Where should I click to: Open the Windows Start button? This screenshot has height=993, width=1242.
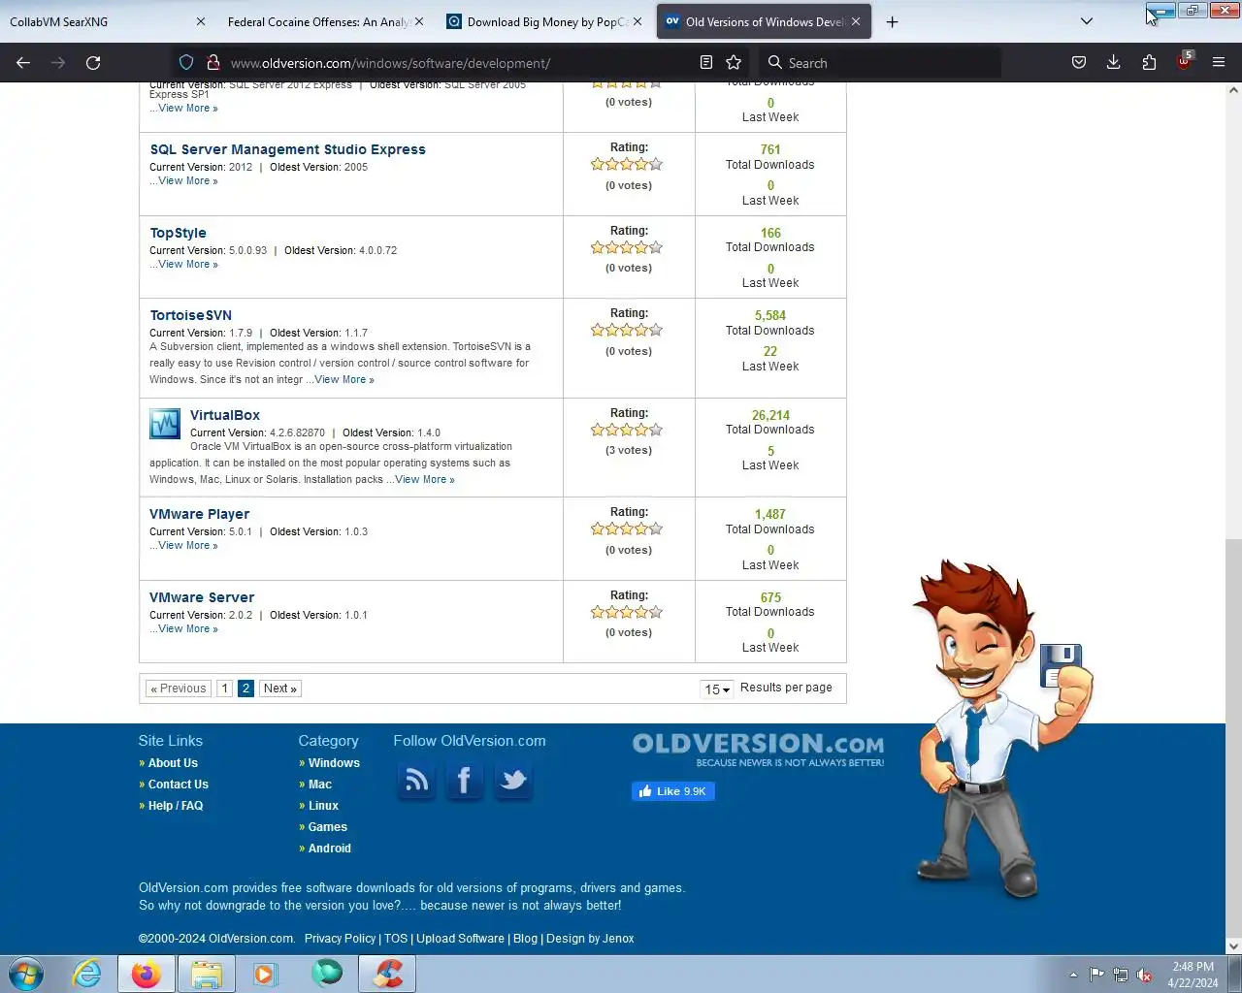pyautogui.click(x=26, y=974)
